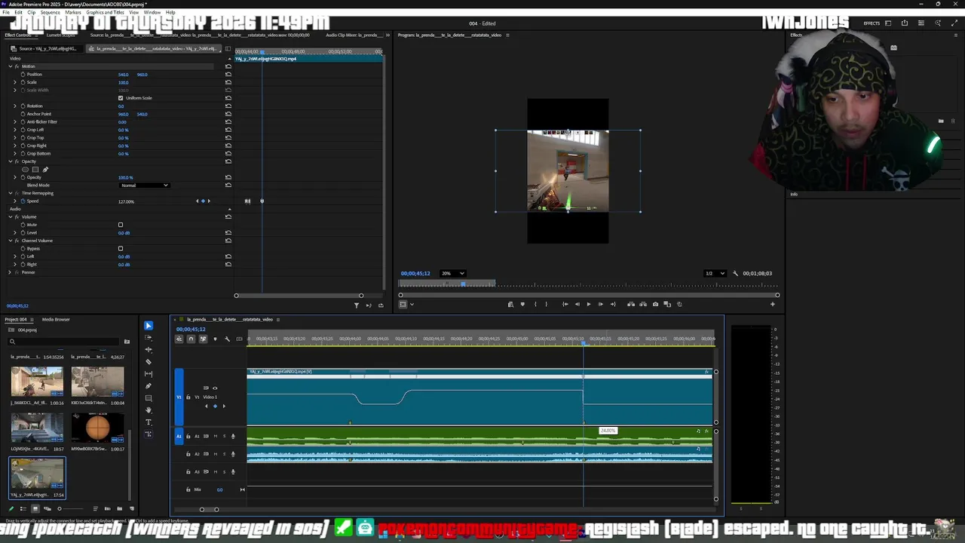Toggle insert sequences as nests
Image resolution: width=965 pixels, height=543 pixels.
(x=179, y=339)
